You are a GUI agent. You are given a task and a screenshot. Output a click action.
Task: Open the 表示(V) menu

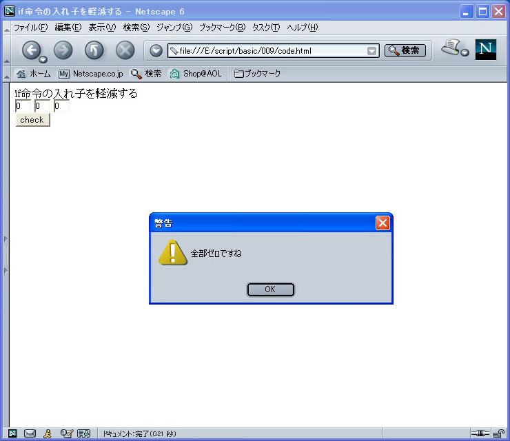(102, 28)
